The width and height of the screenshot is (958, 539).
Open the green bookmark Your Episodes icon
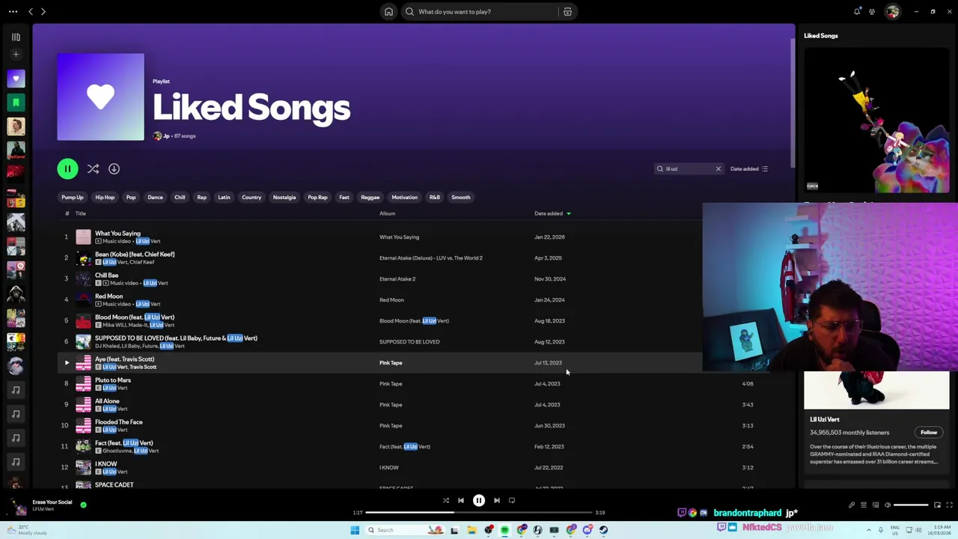[16, 103]
